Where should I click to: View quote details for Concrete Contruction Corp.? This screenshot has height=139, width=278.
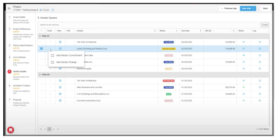[60, 100]
